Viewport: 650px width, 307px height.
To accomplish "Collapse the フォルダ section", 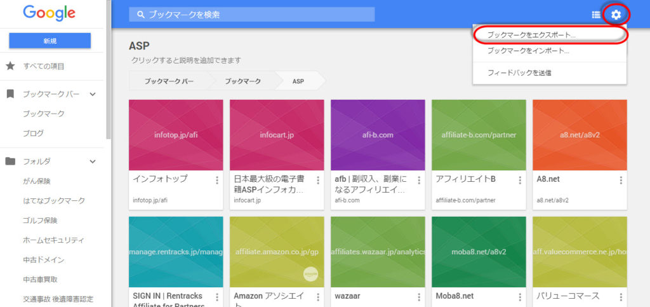I will point(93,161).
